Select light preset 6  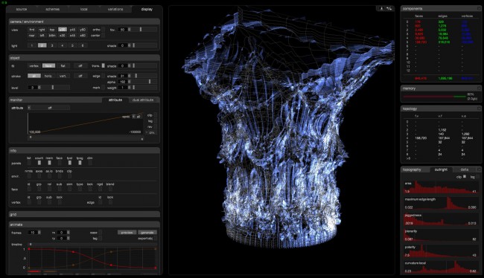pyautogui.click(x=83, y=45)
